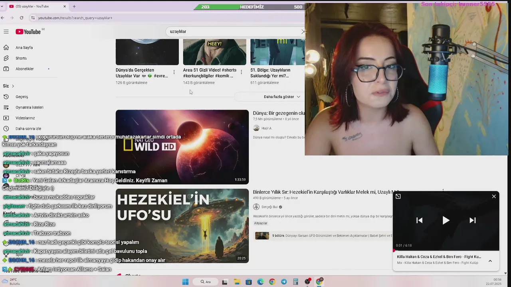511x287 pixels.
Task: Reload the page with refresh icon
Action: tap(22, 18)
